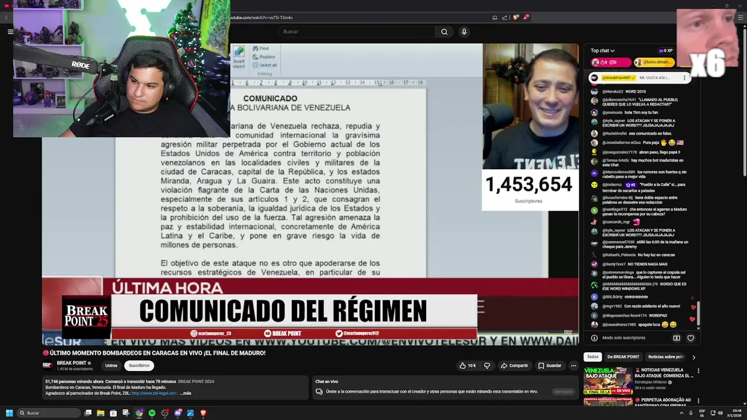Open File Explorer from taskbar
The height and width of the screenshot is (420, 747).
(x=100, y=413)
